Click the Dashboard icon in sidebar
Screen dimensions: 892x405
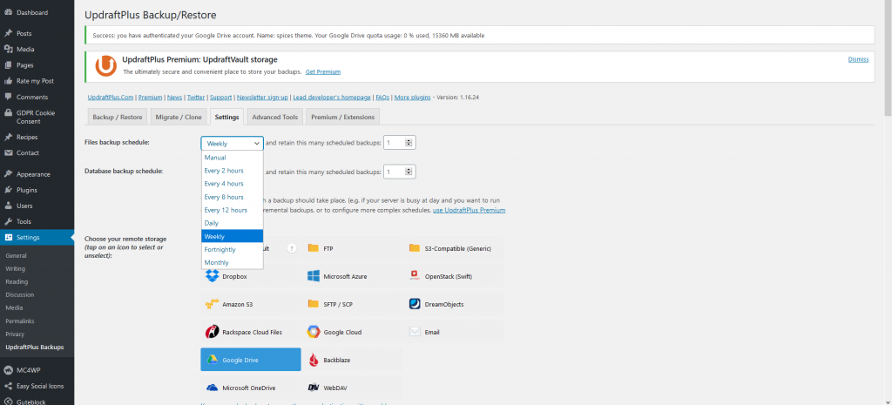tap(8, 12)
